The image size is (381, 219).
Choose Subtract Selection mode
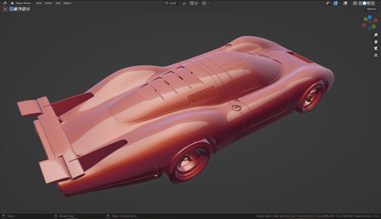pyautogui.click(x=20, y=9)
